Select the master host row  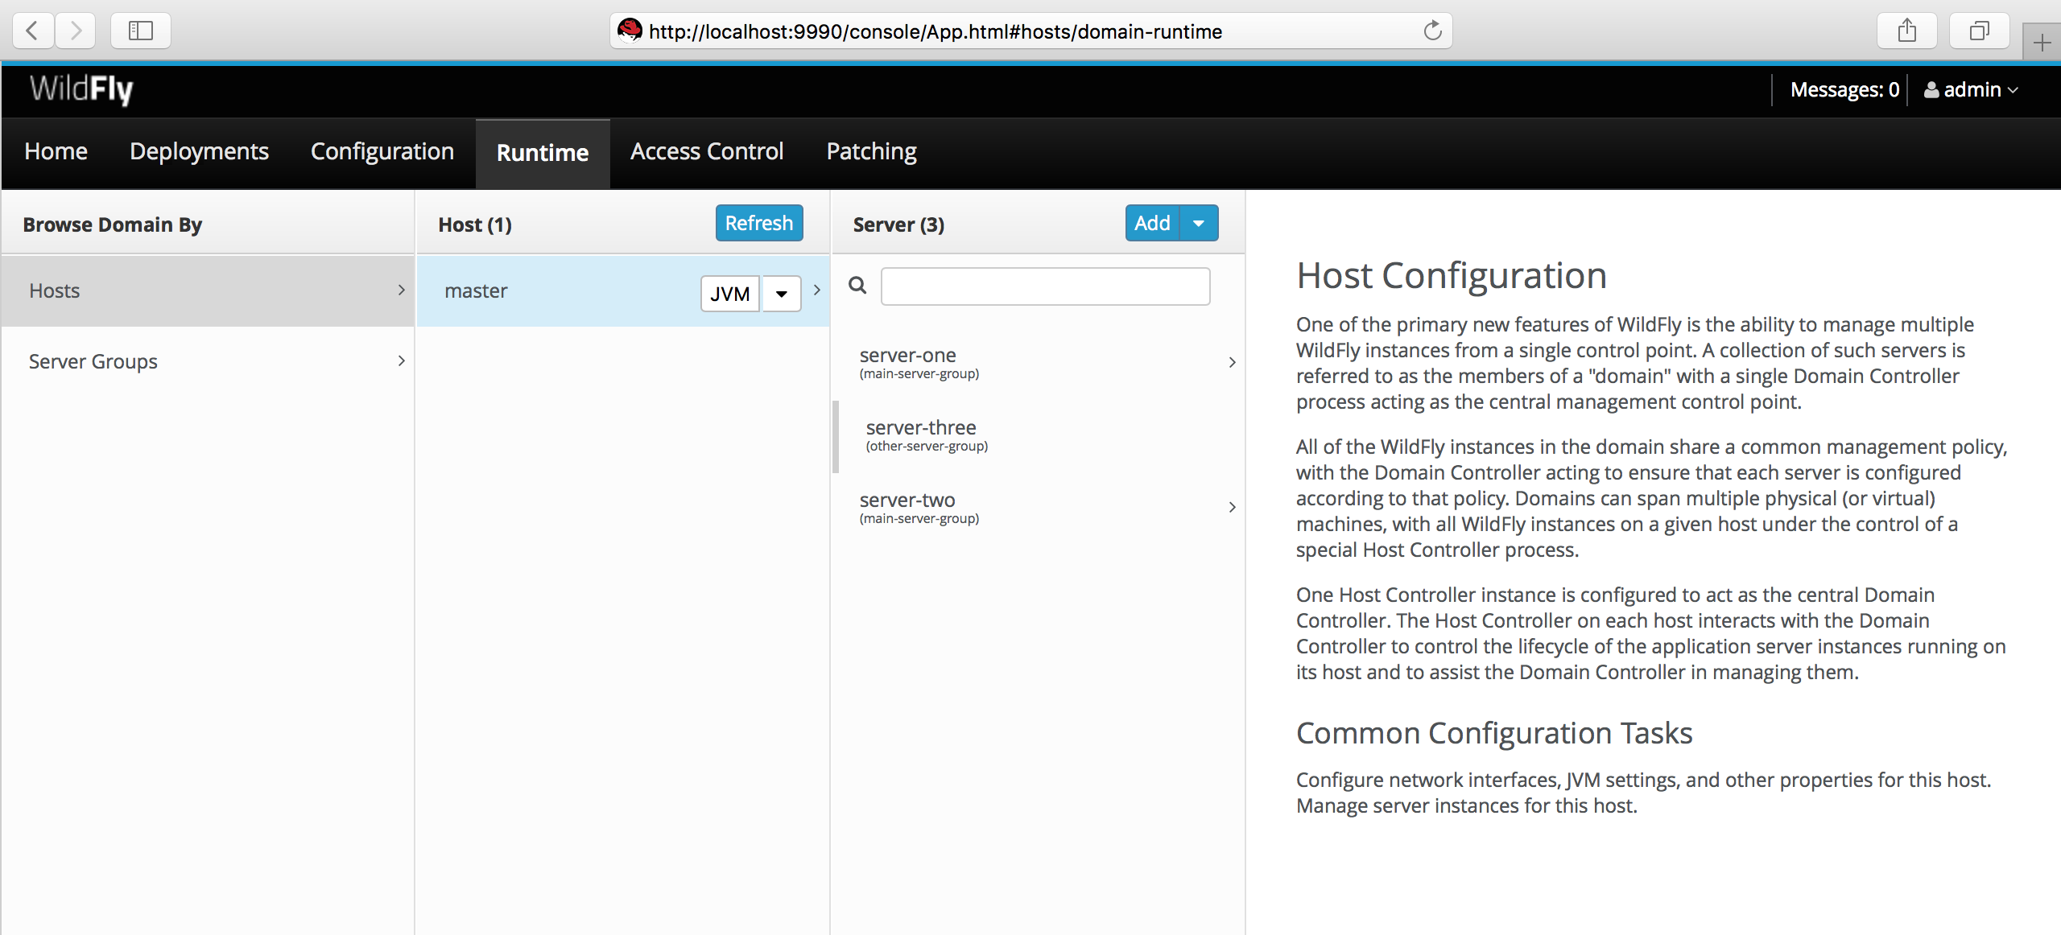623,290
